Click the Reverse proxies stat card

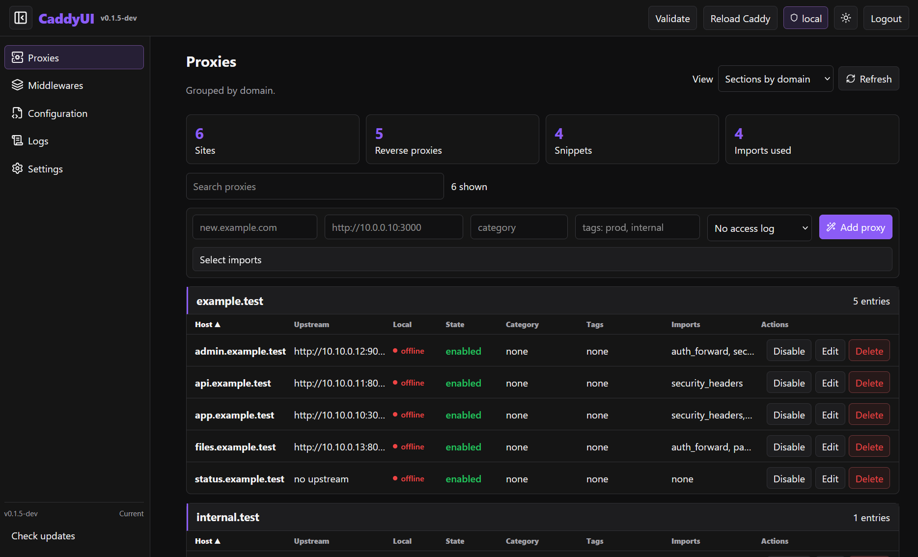tap(452, 139)
